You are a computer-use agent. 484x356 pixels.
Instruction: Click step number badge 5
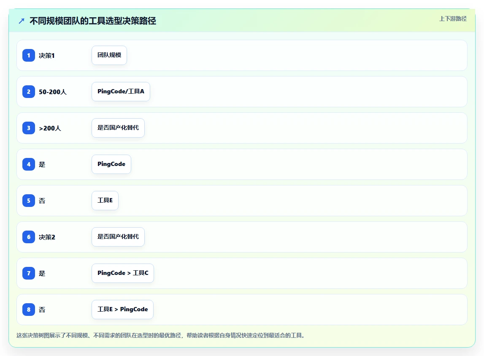(x=29, y=201)
